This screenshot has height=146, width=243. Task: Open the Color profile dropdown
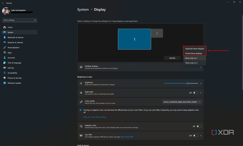point(182,102)
